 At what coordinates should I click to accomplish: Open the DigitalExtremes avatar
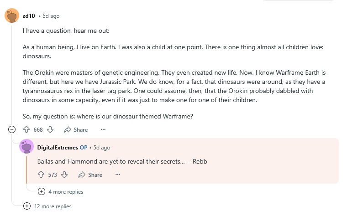(26, 146)
